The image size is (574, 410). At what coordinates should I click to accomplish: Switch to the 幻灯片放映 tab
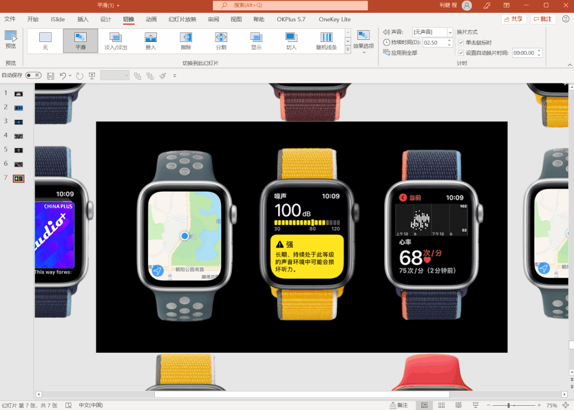pyautogui.click(x=182, y=19)
